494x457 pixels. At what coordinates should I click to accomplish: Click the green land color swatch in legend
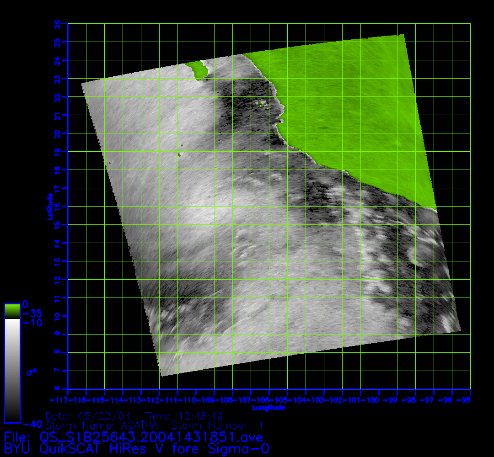click(12, 312)
